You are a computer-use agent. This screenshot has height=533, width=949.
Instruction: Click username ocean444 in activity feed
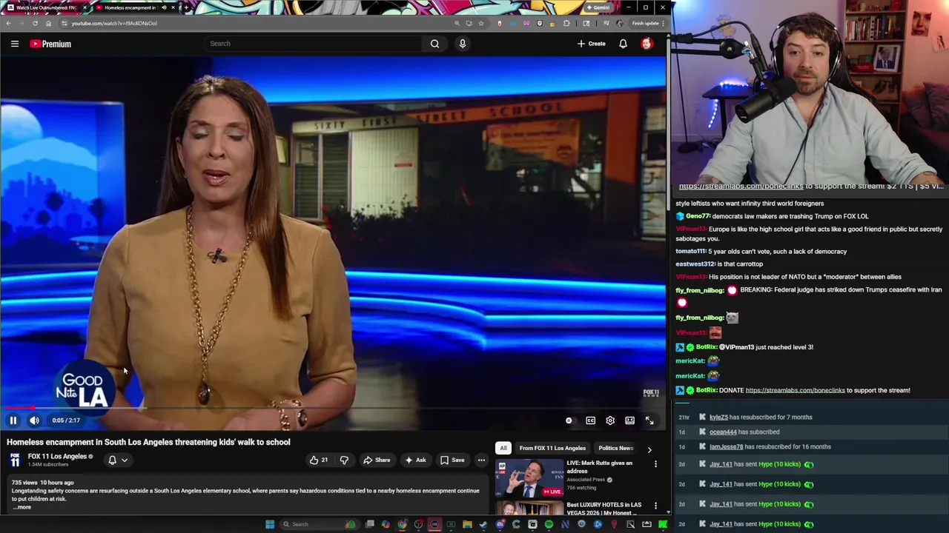pos(723,432)
